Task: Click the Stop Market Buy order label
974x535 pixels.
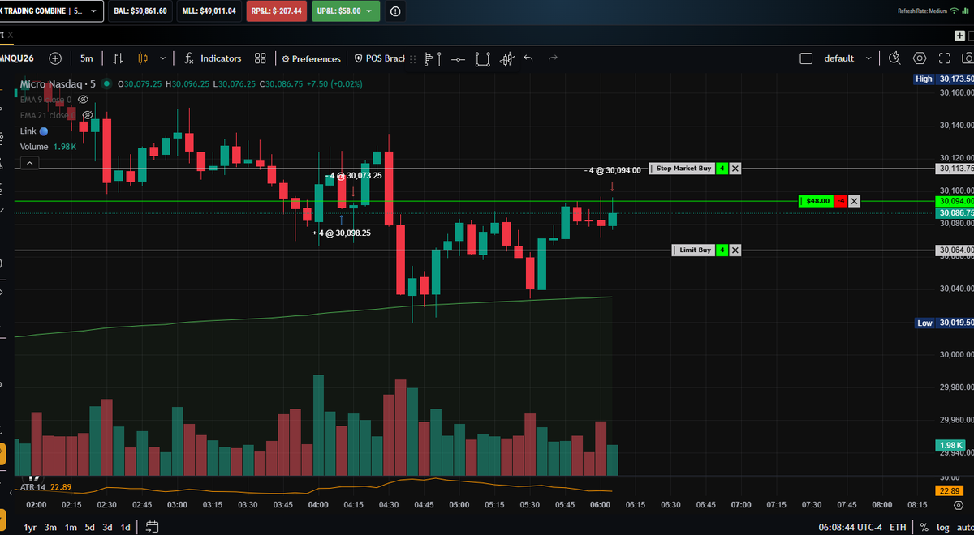Action: tap(683, 169)
